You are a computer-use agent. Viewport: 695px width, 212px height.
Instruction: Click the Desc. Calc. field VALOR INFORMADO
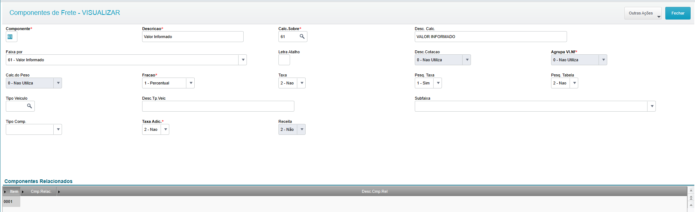[x=491, y=37]
